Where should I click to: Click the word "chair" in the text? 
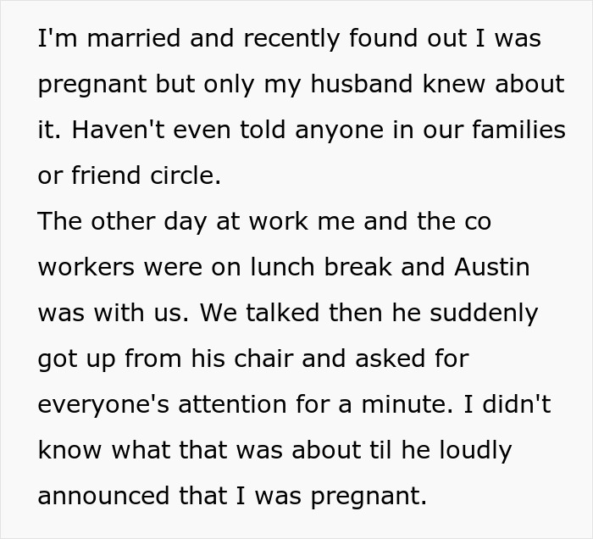click(263, 358)
